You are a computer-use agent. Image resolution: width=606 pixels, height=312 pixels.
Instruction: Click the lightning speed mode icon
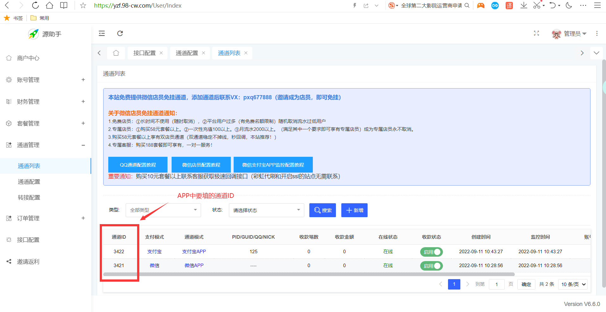click(x=355, y=5)
